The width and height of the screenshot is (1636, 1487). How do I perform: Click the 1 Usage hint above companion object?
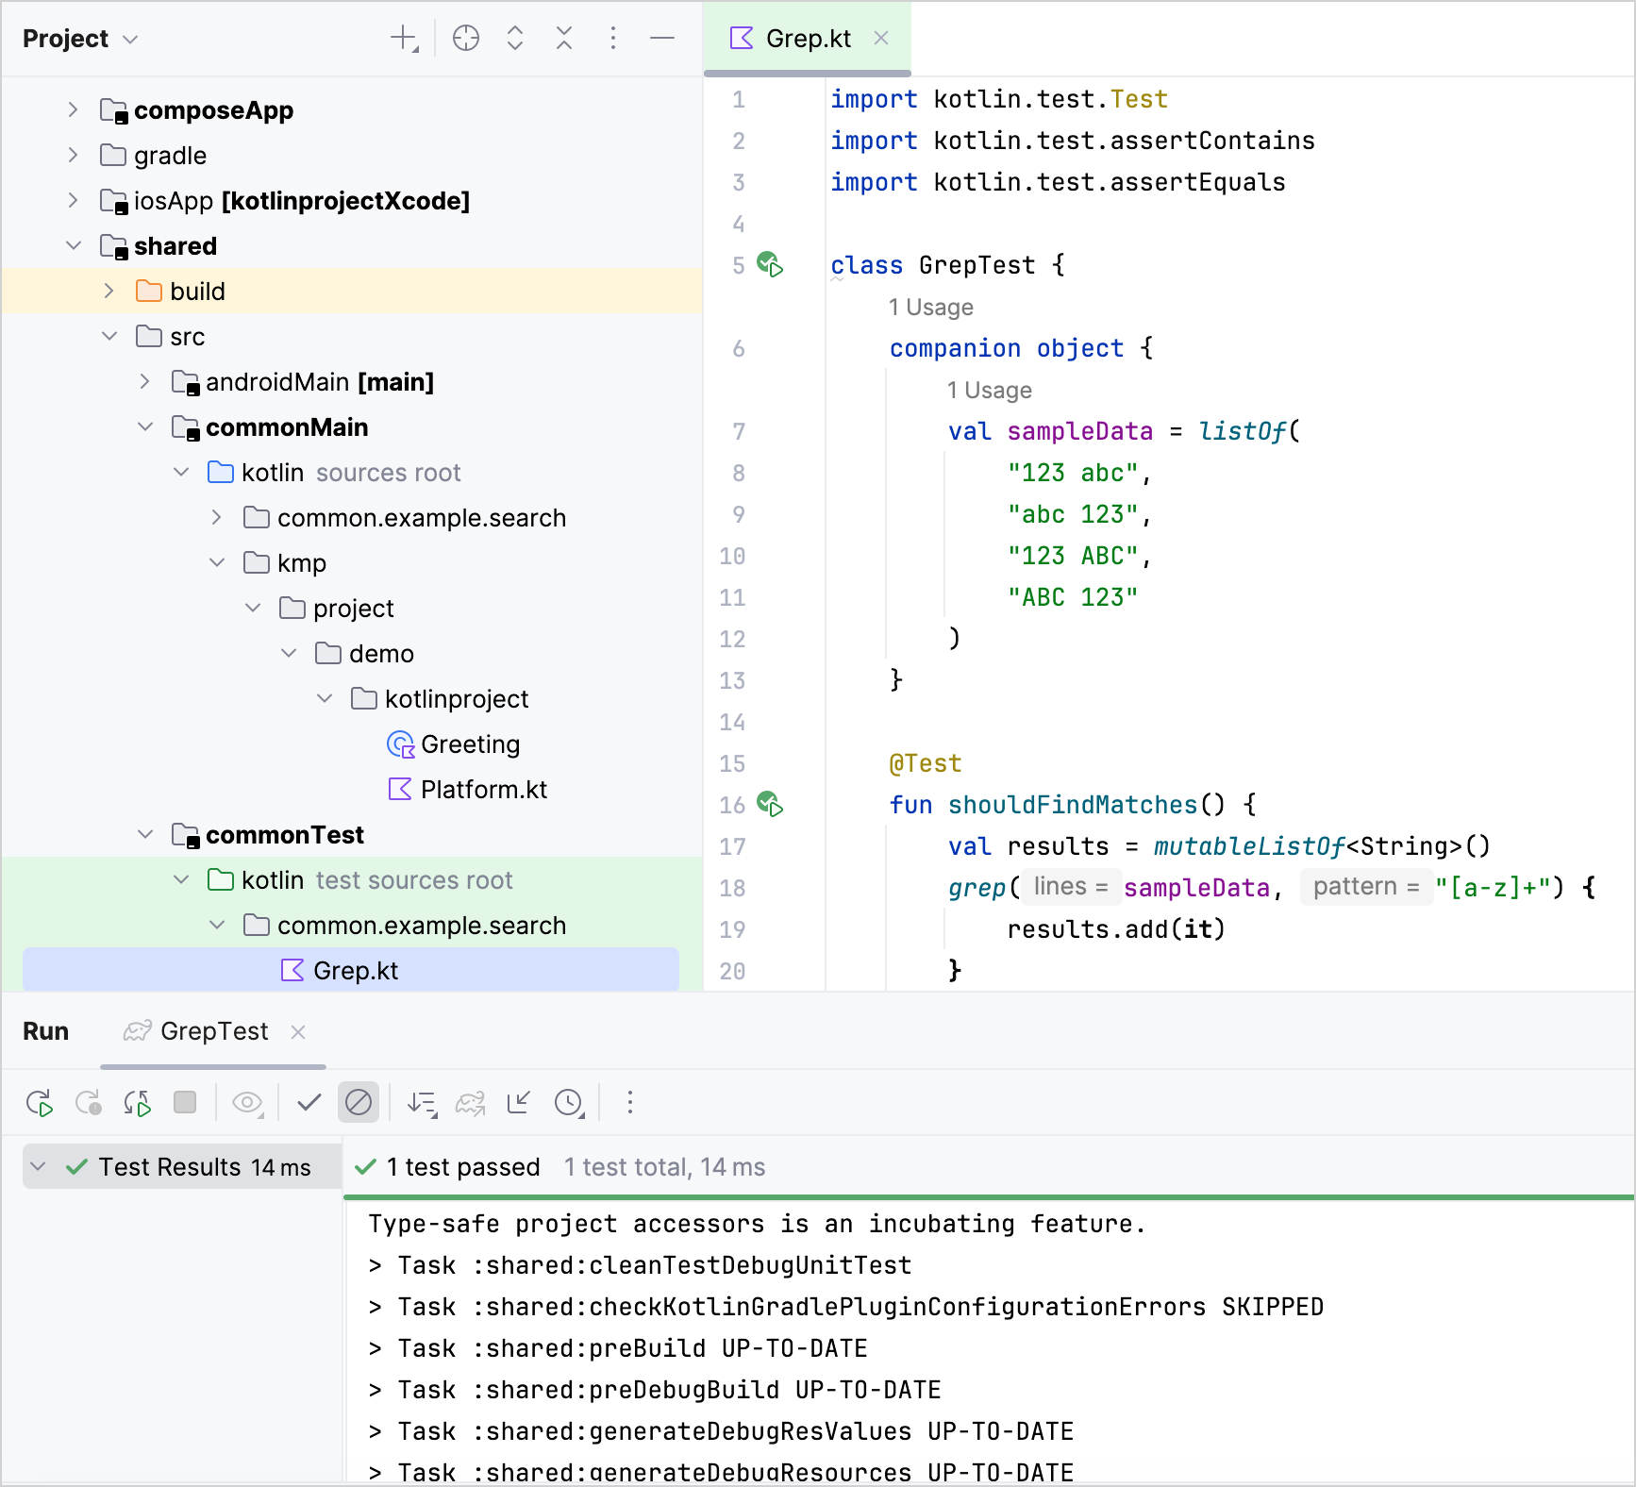pyautogui.click(x=930, y=308)
